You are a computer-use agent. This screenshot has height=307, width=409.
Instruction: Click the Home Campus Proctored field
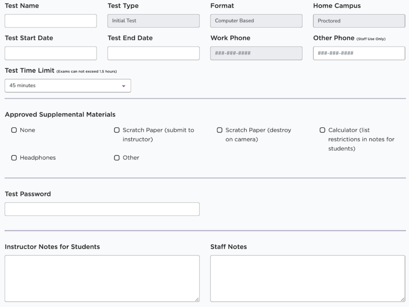[359, 21]
